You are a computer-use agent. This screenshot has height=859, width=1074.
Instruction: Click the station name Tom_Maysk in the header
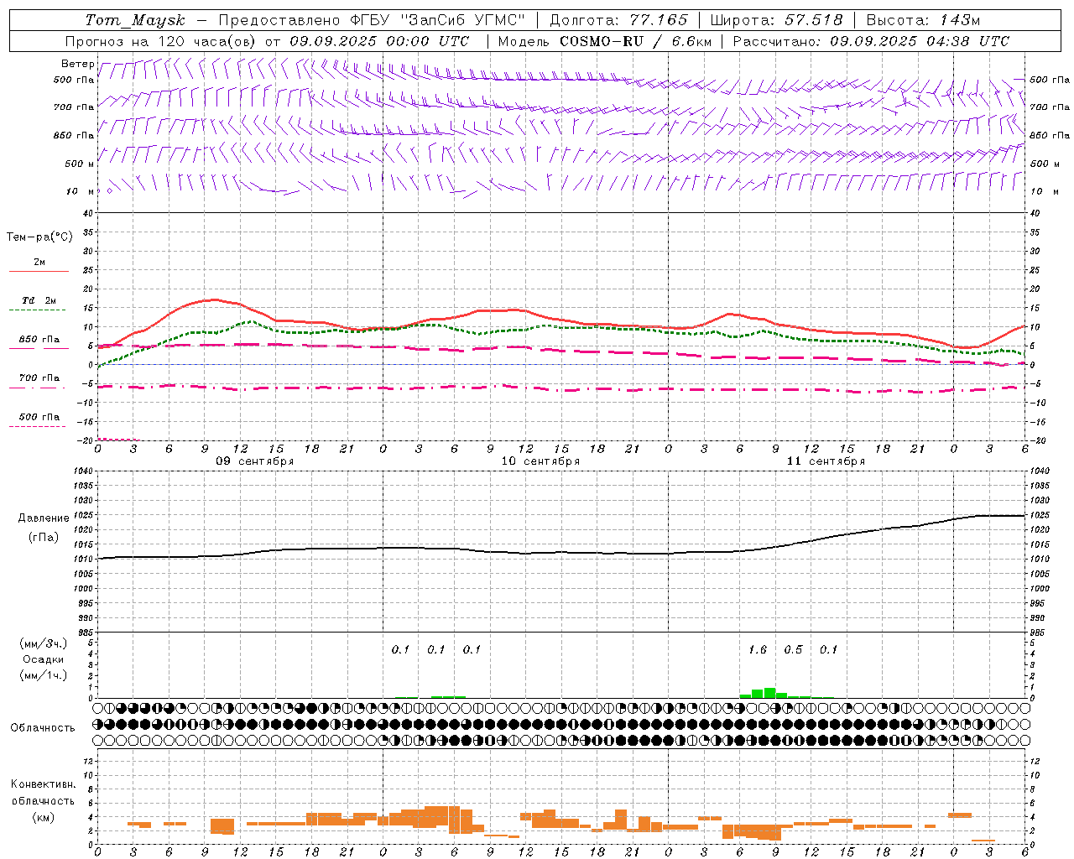pyautogui.click(x=135, y=20)
